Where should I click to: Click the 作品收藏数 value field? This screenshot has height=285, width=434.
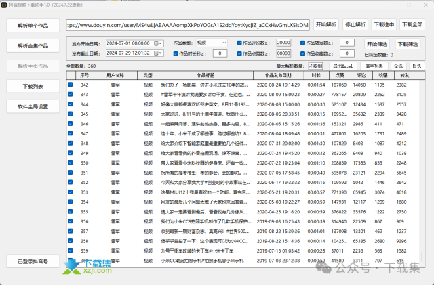[x=347, y=53]
